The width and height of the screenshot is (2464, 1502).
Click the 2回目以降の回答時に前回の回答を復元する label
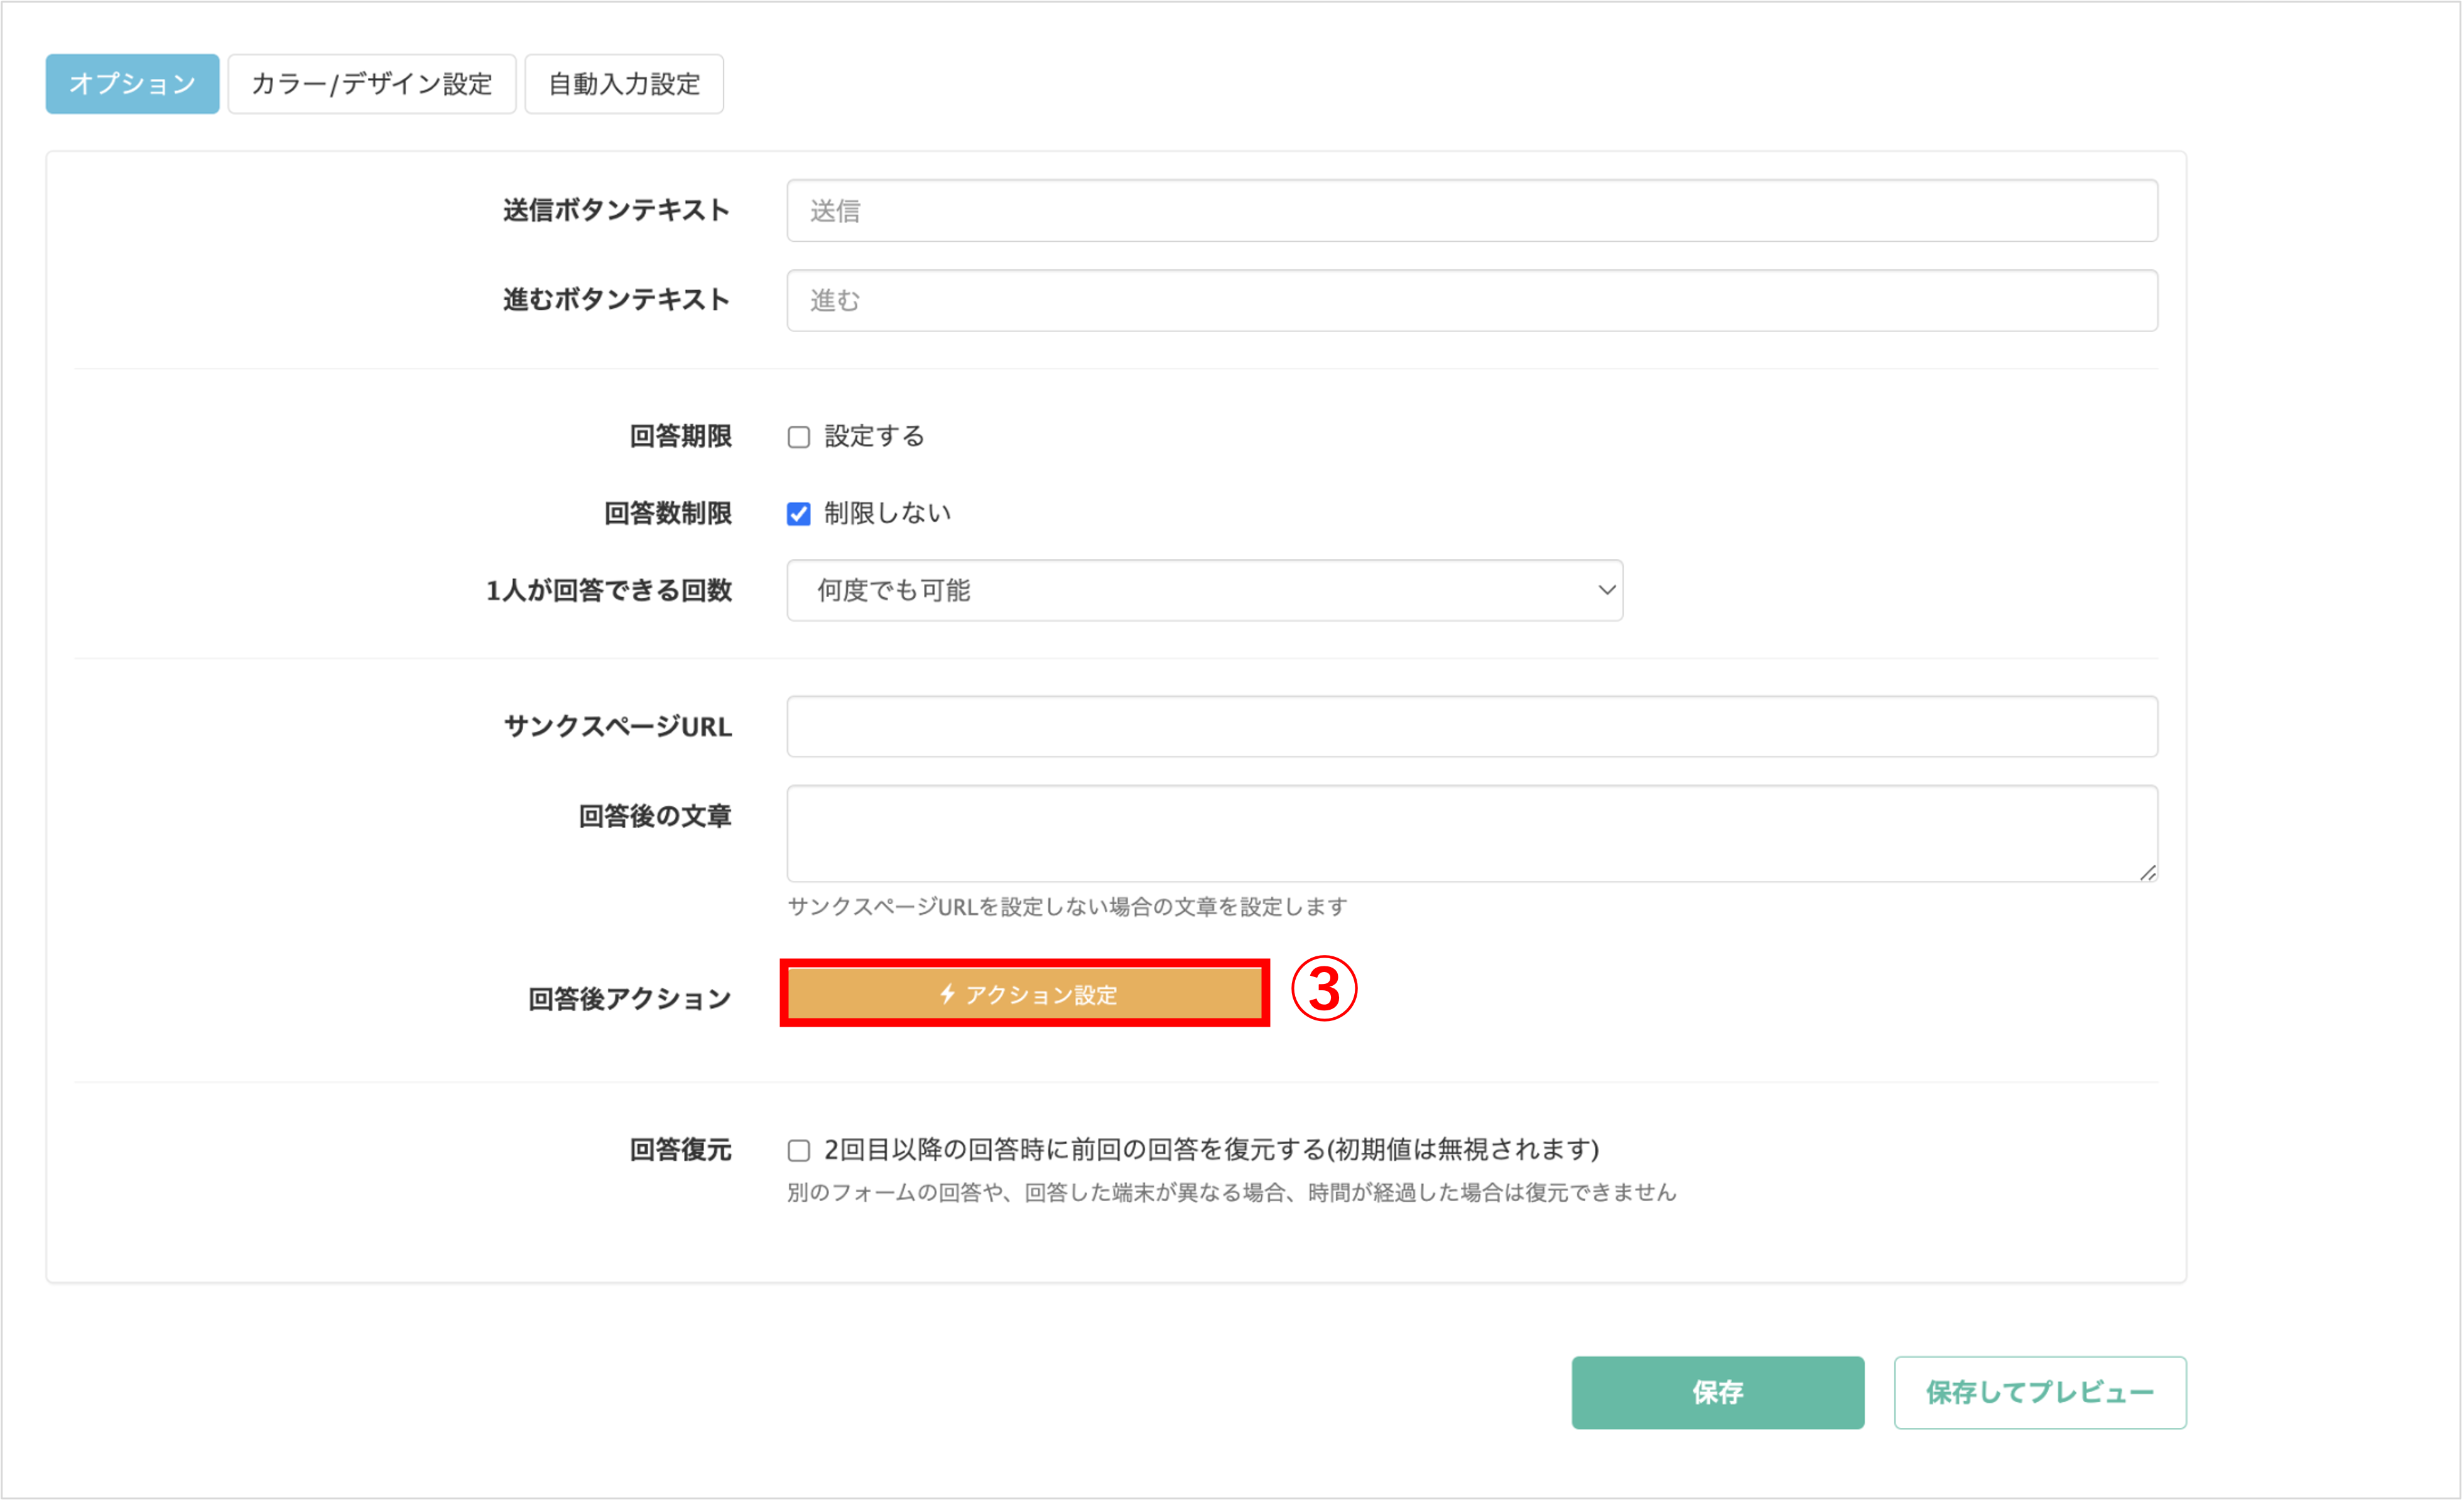pos(1211,1151)
